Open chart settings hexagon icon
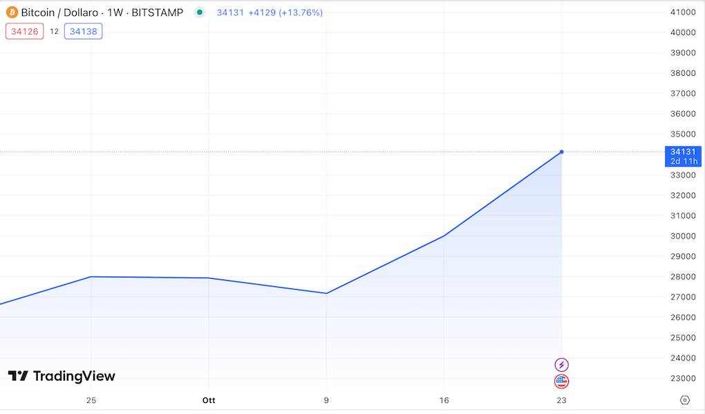Viewport: 705px width, 414px height. click(x=685, y=400)
